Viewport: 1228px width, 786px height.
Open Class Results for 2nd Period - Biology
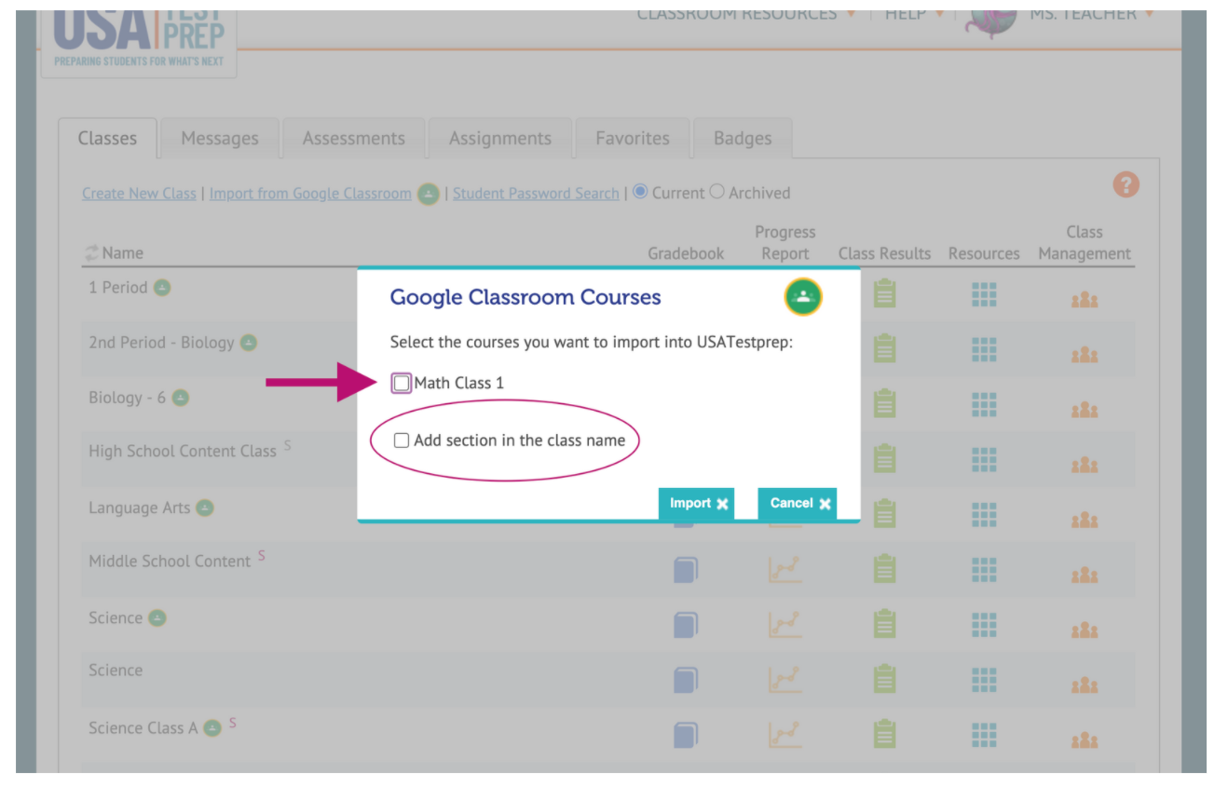click(884, 349)
